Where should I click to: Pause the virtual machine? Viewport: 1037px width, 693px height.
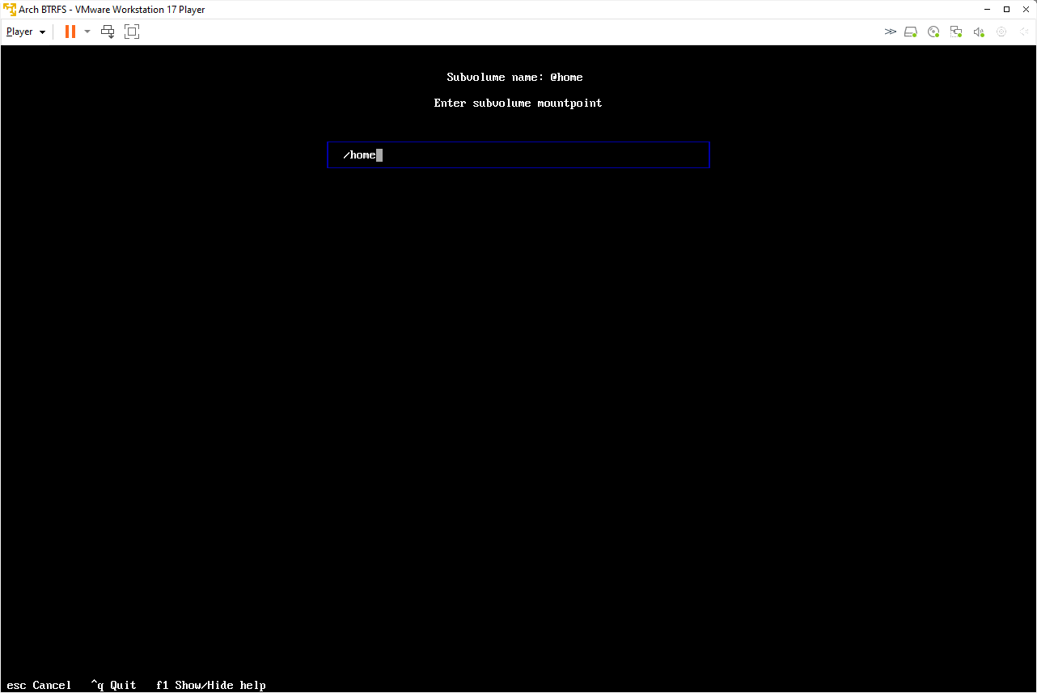(70, 32)
